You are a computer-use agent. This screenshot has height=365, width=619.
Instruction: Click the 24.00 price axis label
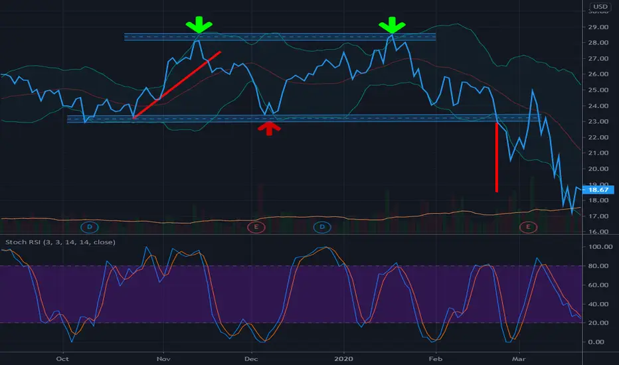point(598,106)
